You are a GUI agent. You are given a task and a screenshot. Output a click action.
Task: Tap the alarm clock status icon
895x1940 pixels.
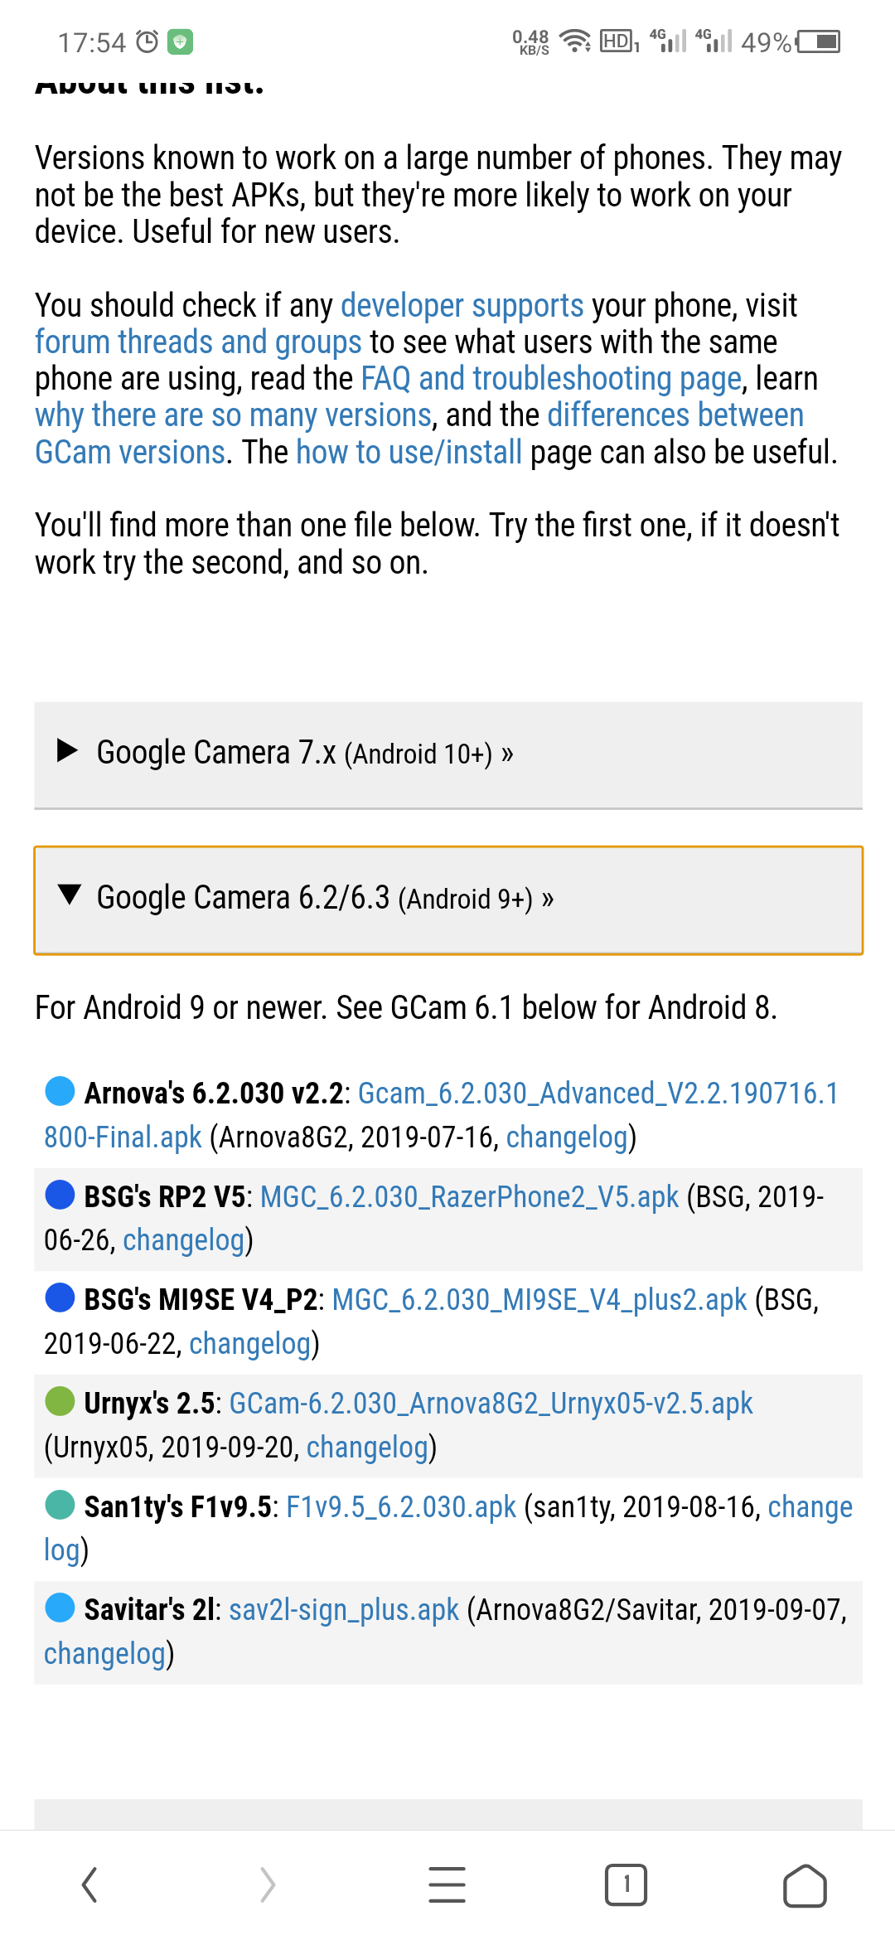pos(147,41)
